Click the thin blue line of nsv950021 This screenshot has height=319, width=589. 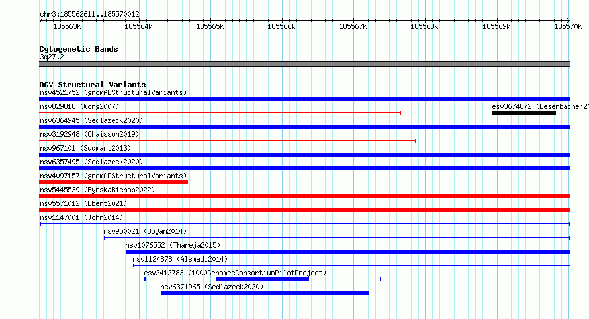point(338,238)
